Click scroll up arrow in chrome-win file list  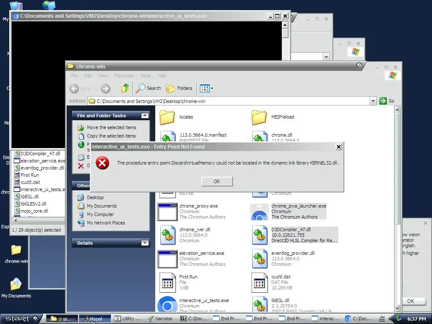click(x=397, y=110)
